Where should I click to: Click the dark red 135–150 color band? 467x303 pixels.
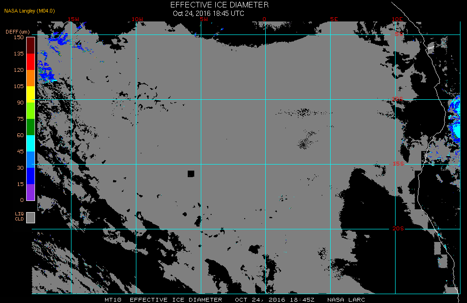point(31,46)
